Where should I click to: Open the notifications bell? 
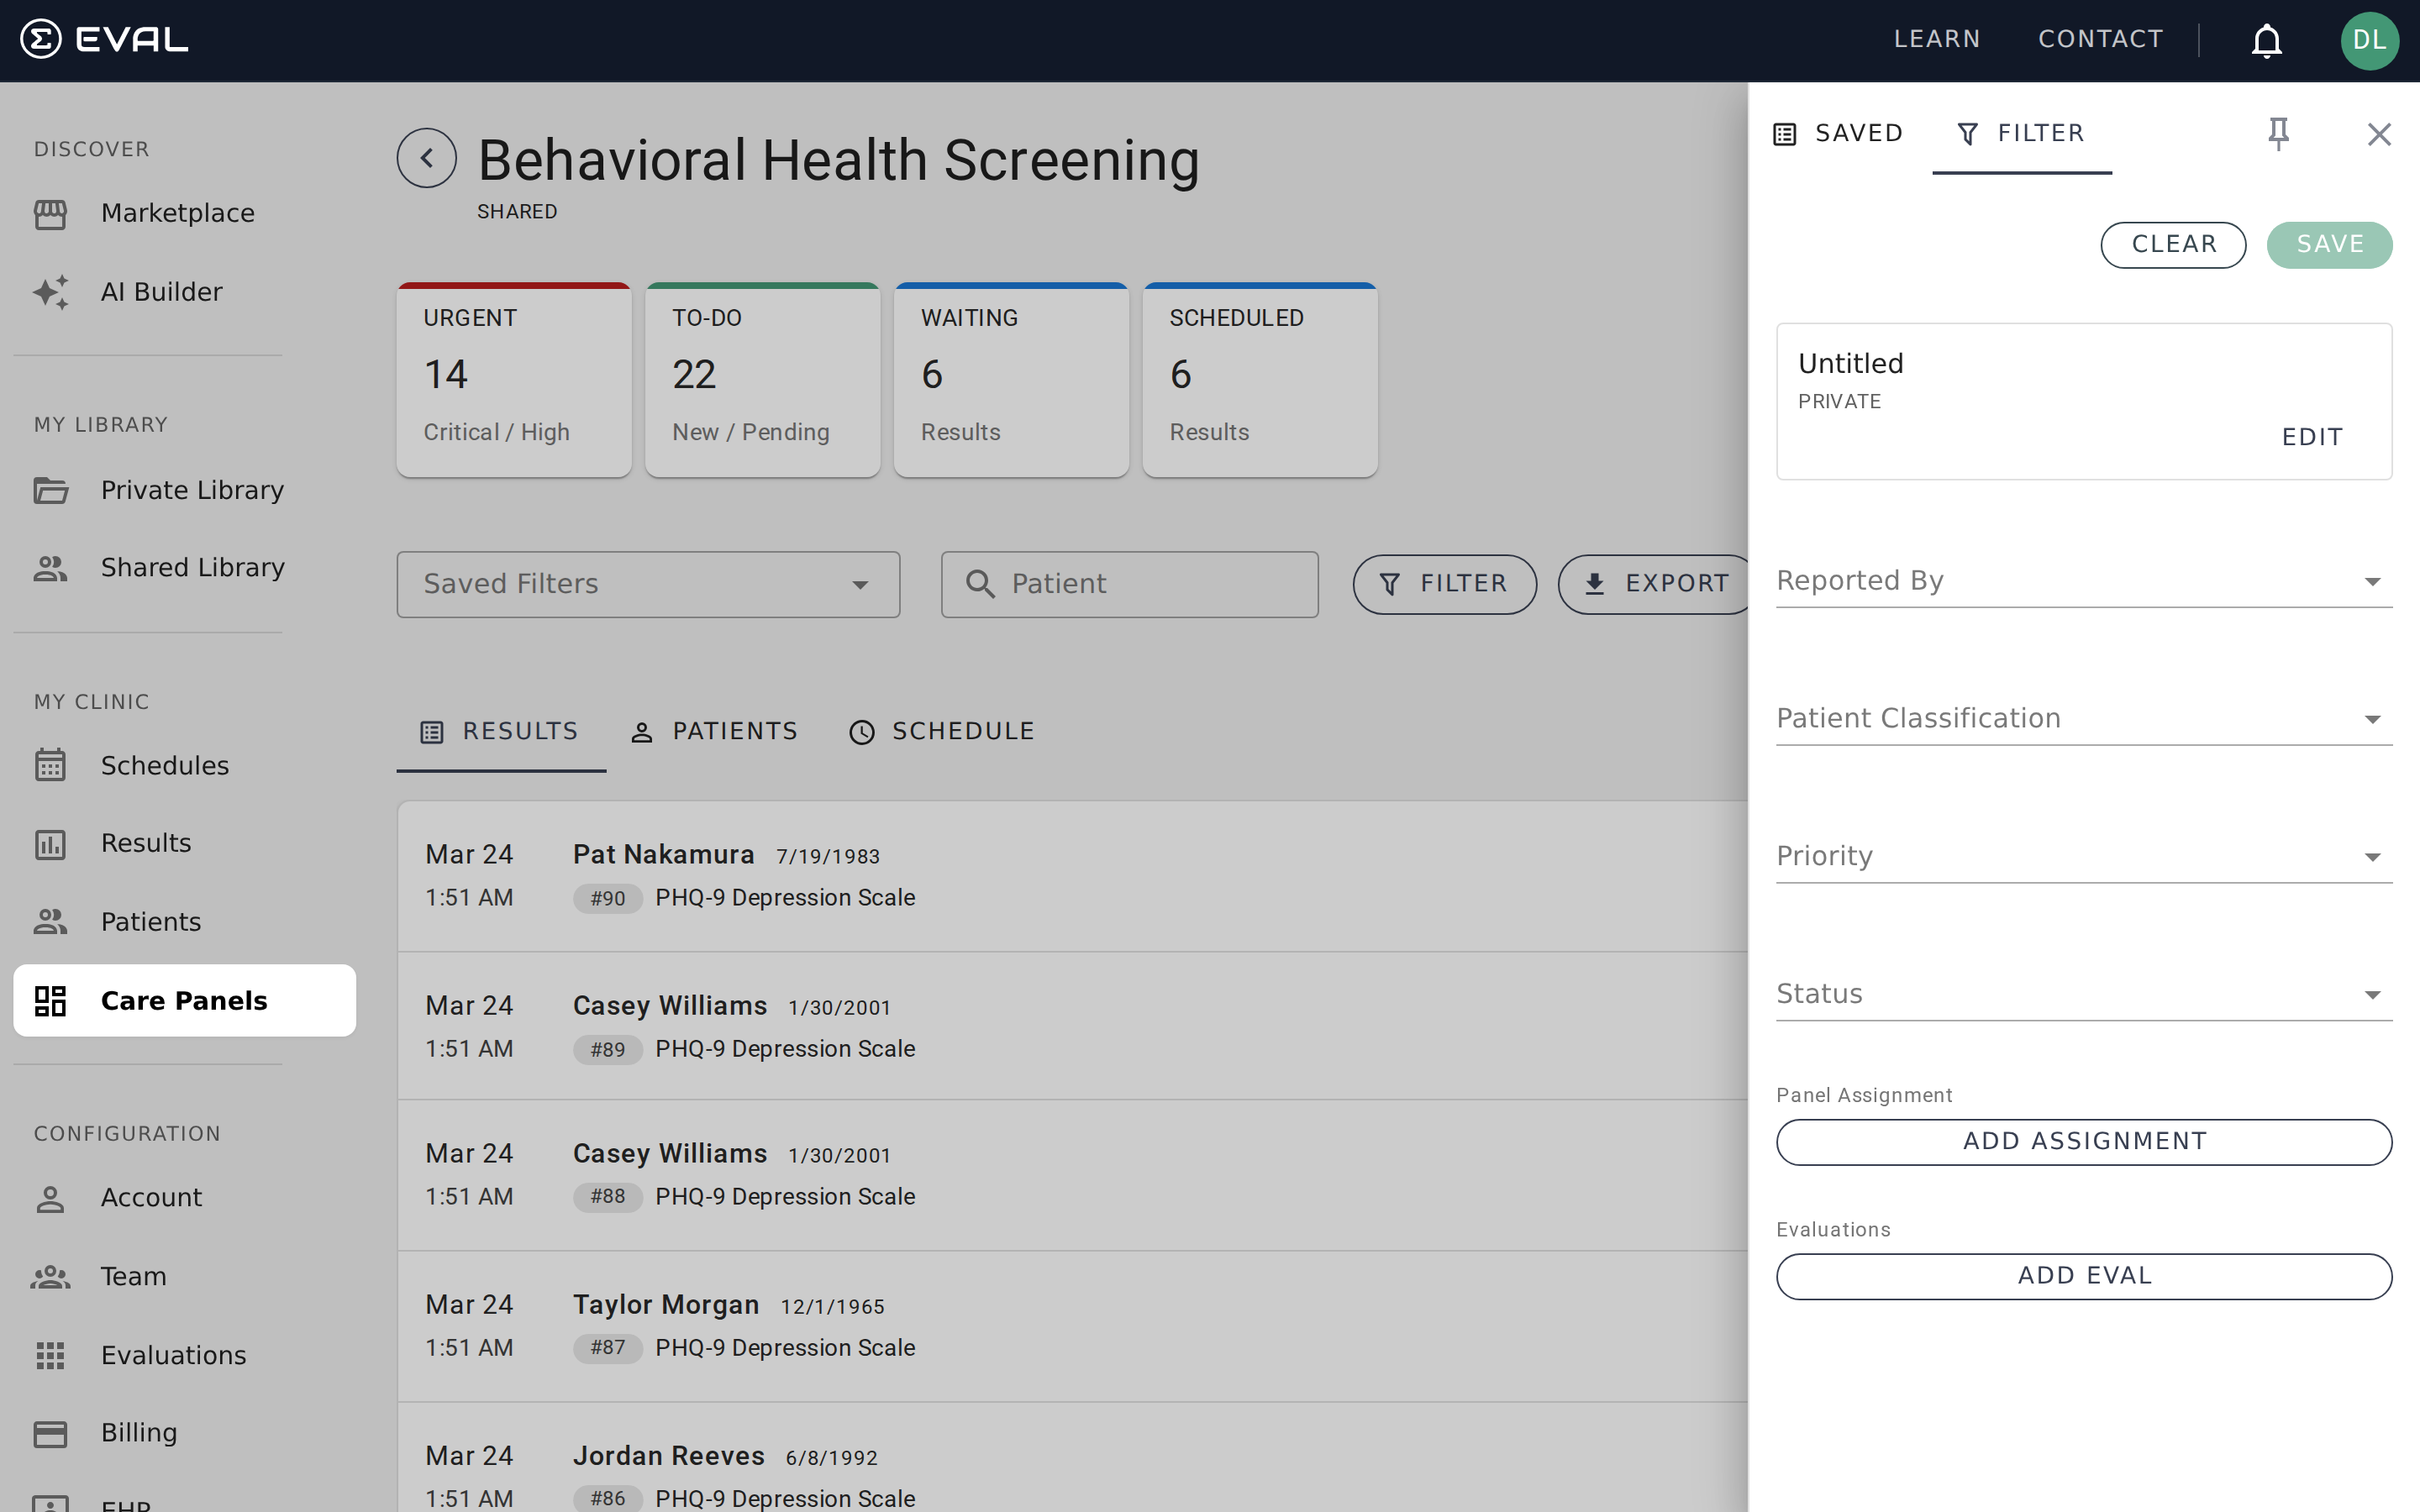tap(2267, 41)
